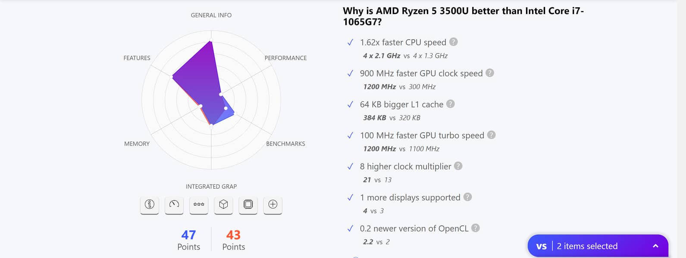Viewport: 686px width, 258px height.
Task: Show help for displays supported
Action: 468,197
